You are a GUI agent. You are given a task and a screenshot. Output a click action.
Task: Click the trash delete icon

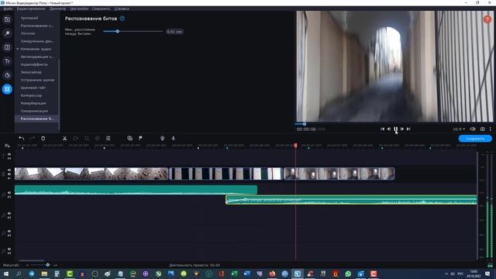tap(43, 138)
